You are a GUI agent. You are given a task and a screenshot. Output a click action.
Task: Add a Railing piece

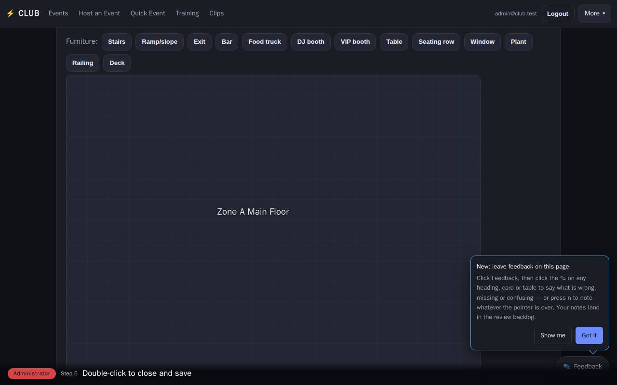[x=82, y=63]
